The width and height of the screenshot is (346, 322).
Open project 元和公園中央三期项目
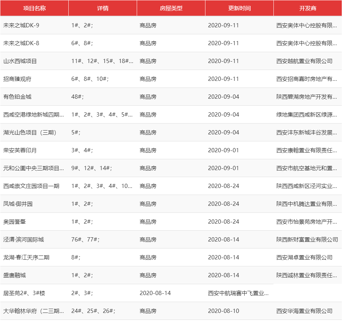(x=34, y=168)
